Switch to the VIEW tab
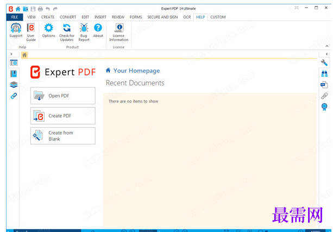This screenshot has width=333, height=232. click(32, 17)
